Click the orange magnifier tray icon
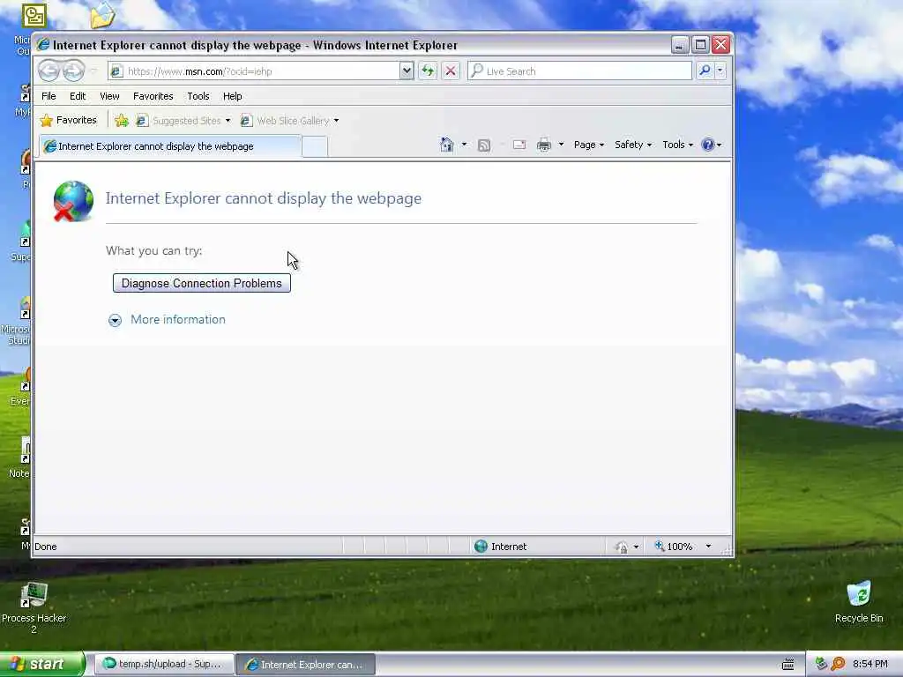 tap(838, 664)
